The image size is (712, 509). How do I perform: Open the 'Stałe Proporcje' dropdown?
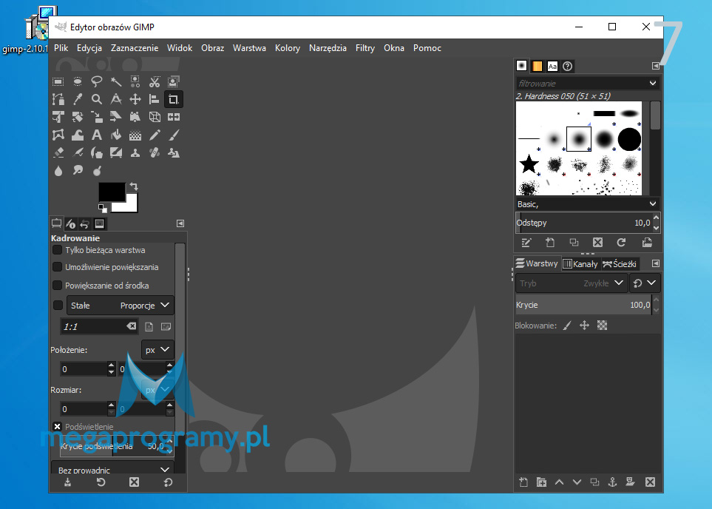[x=121, y=306]
